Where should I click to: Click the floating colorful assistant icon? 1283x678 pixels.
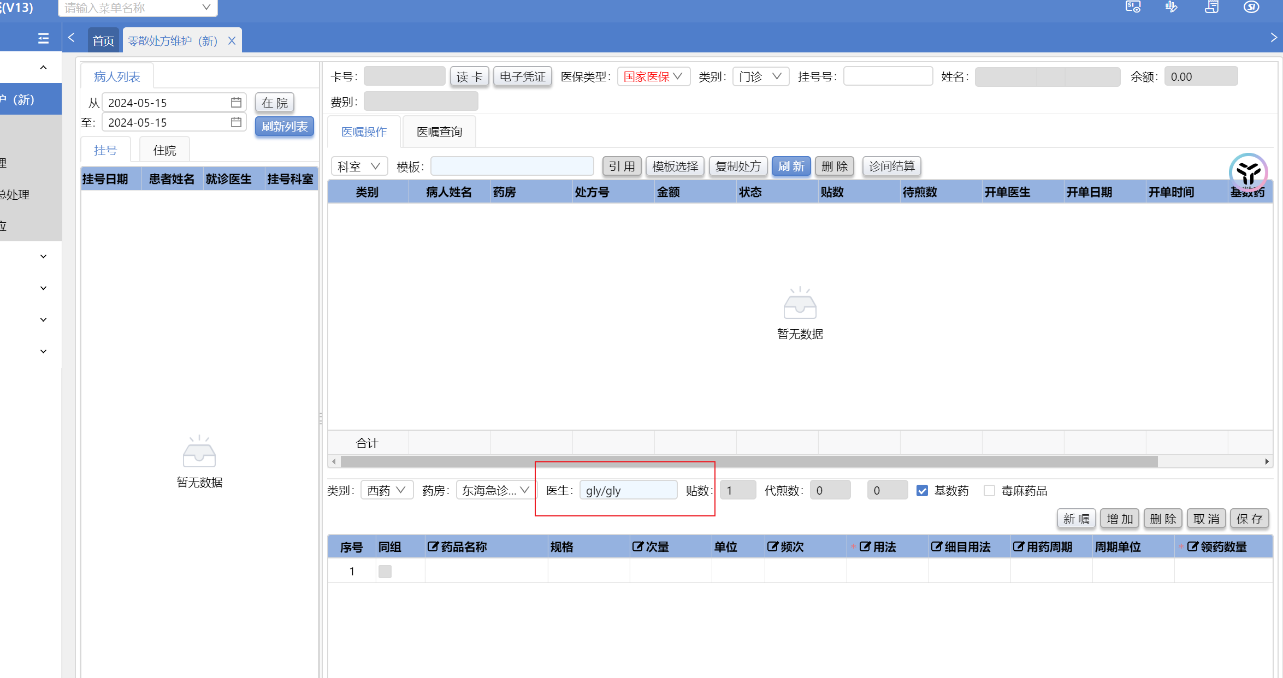(1248, 173)
